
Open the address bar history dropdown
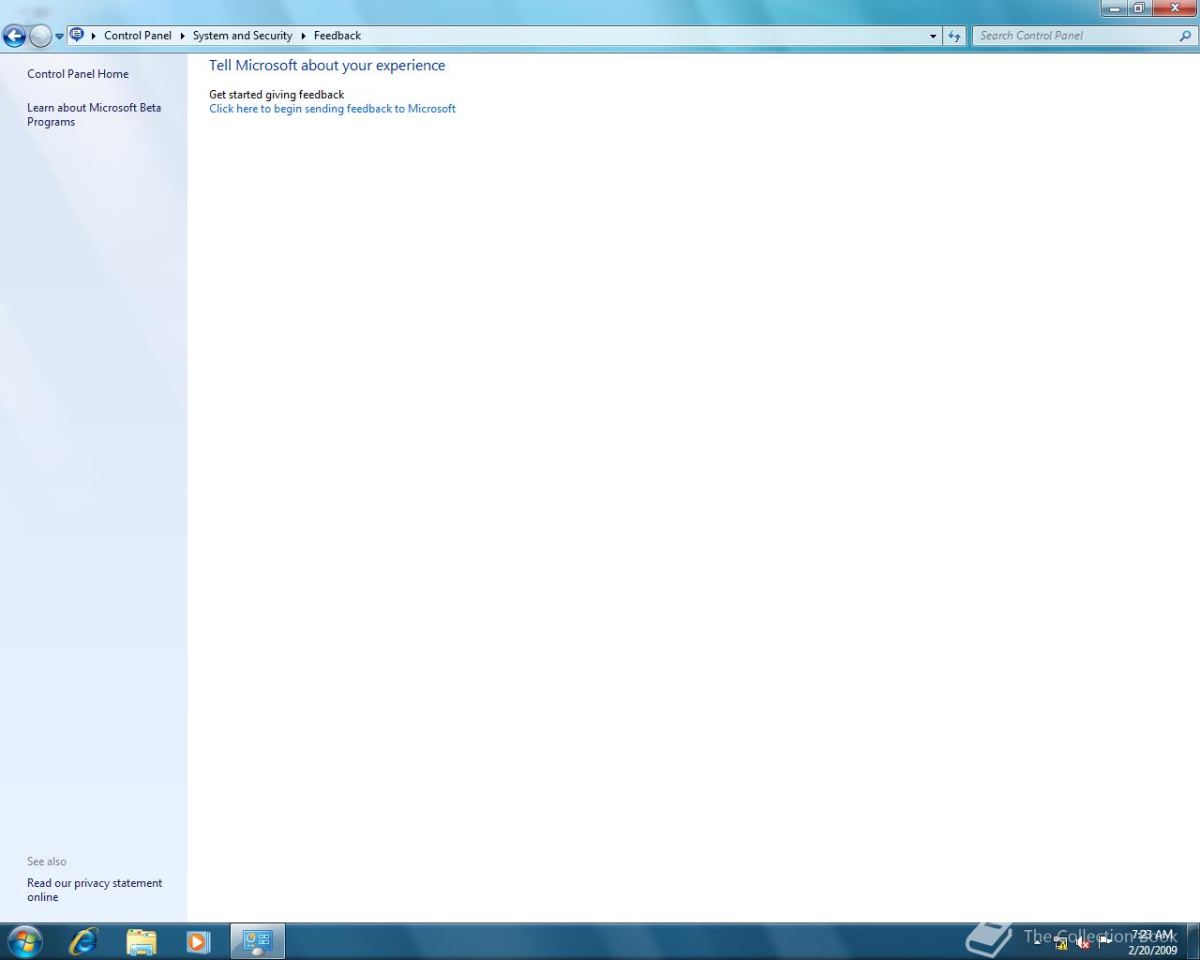(x=933, y=36)
